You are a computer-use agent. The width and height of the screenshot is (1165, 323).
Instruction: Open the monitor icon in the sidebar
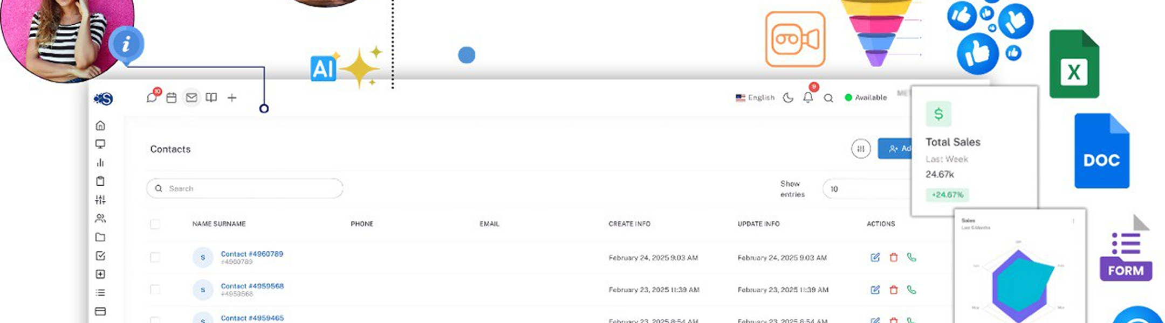100,144
